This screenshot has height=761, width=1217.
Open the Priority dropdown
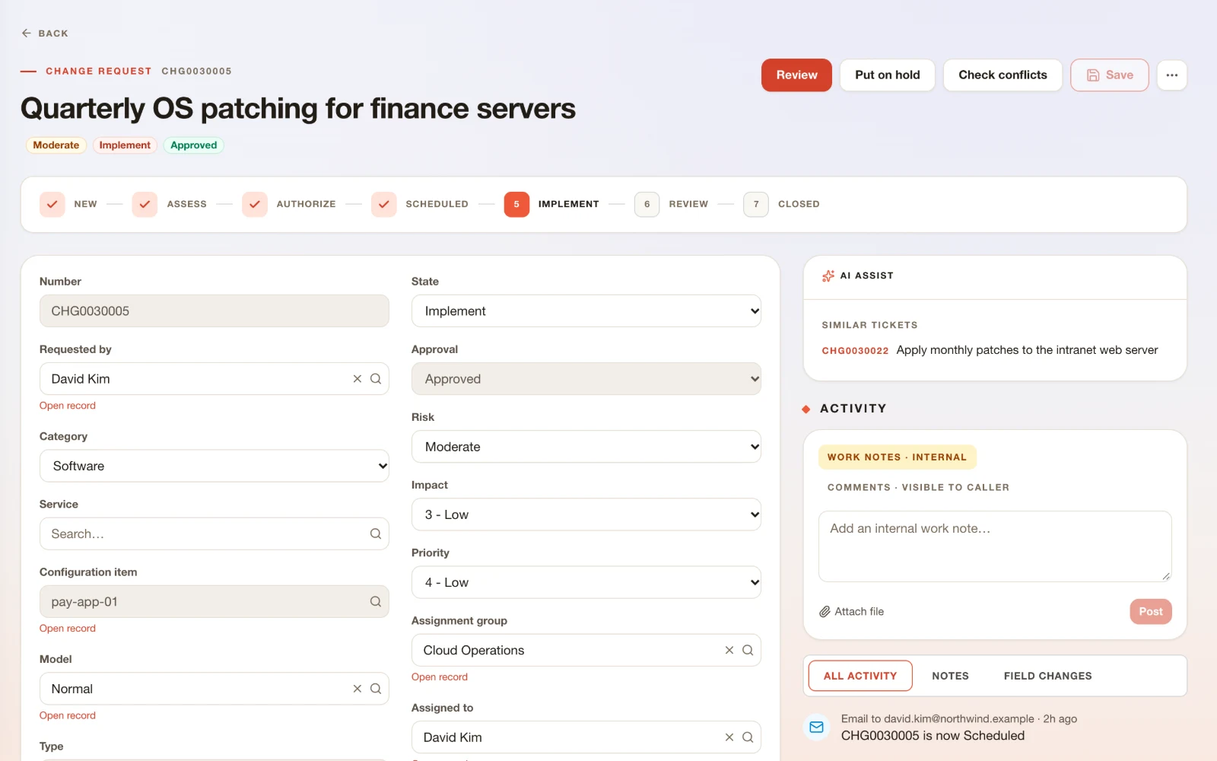click(586, 582)
